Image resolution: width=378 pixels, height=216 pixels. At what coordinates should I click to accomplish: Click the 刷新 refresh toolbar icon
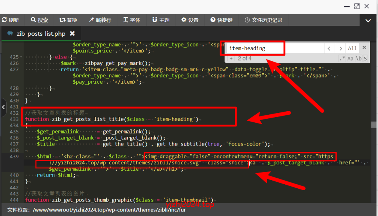10,20
